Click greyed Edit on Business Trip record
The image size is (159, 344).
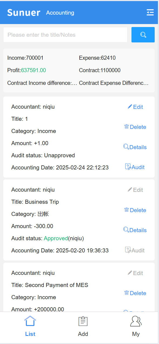click(x=135, y=190)
